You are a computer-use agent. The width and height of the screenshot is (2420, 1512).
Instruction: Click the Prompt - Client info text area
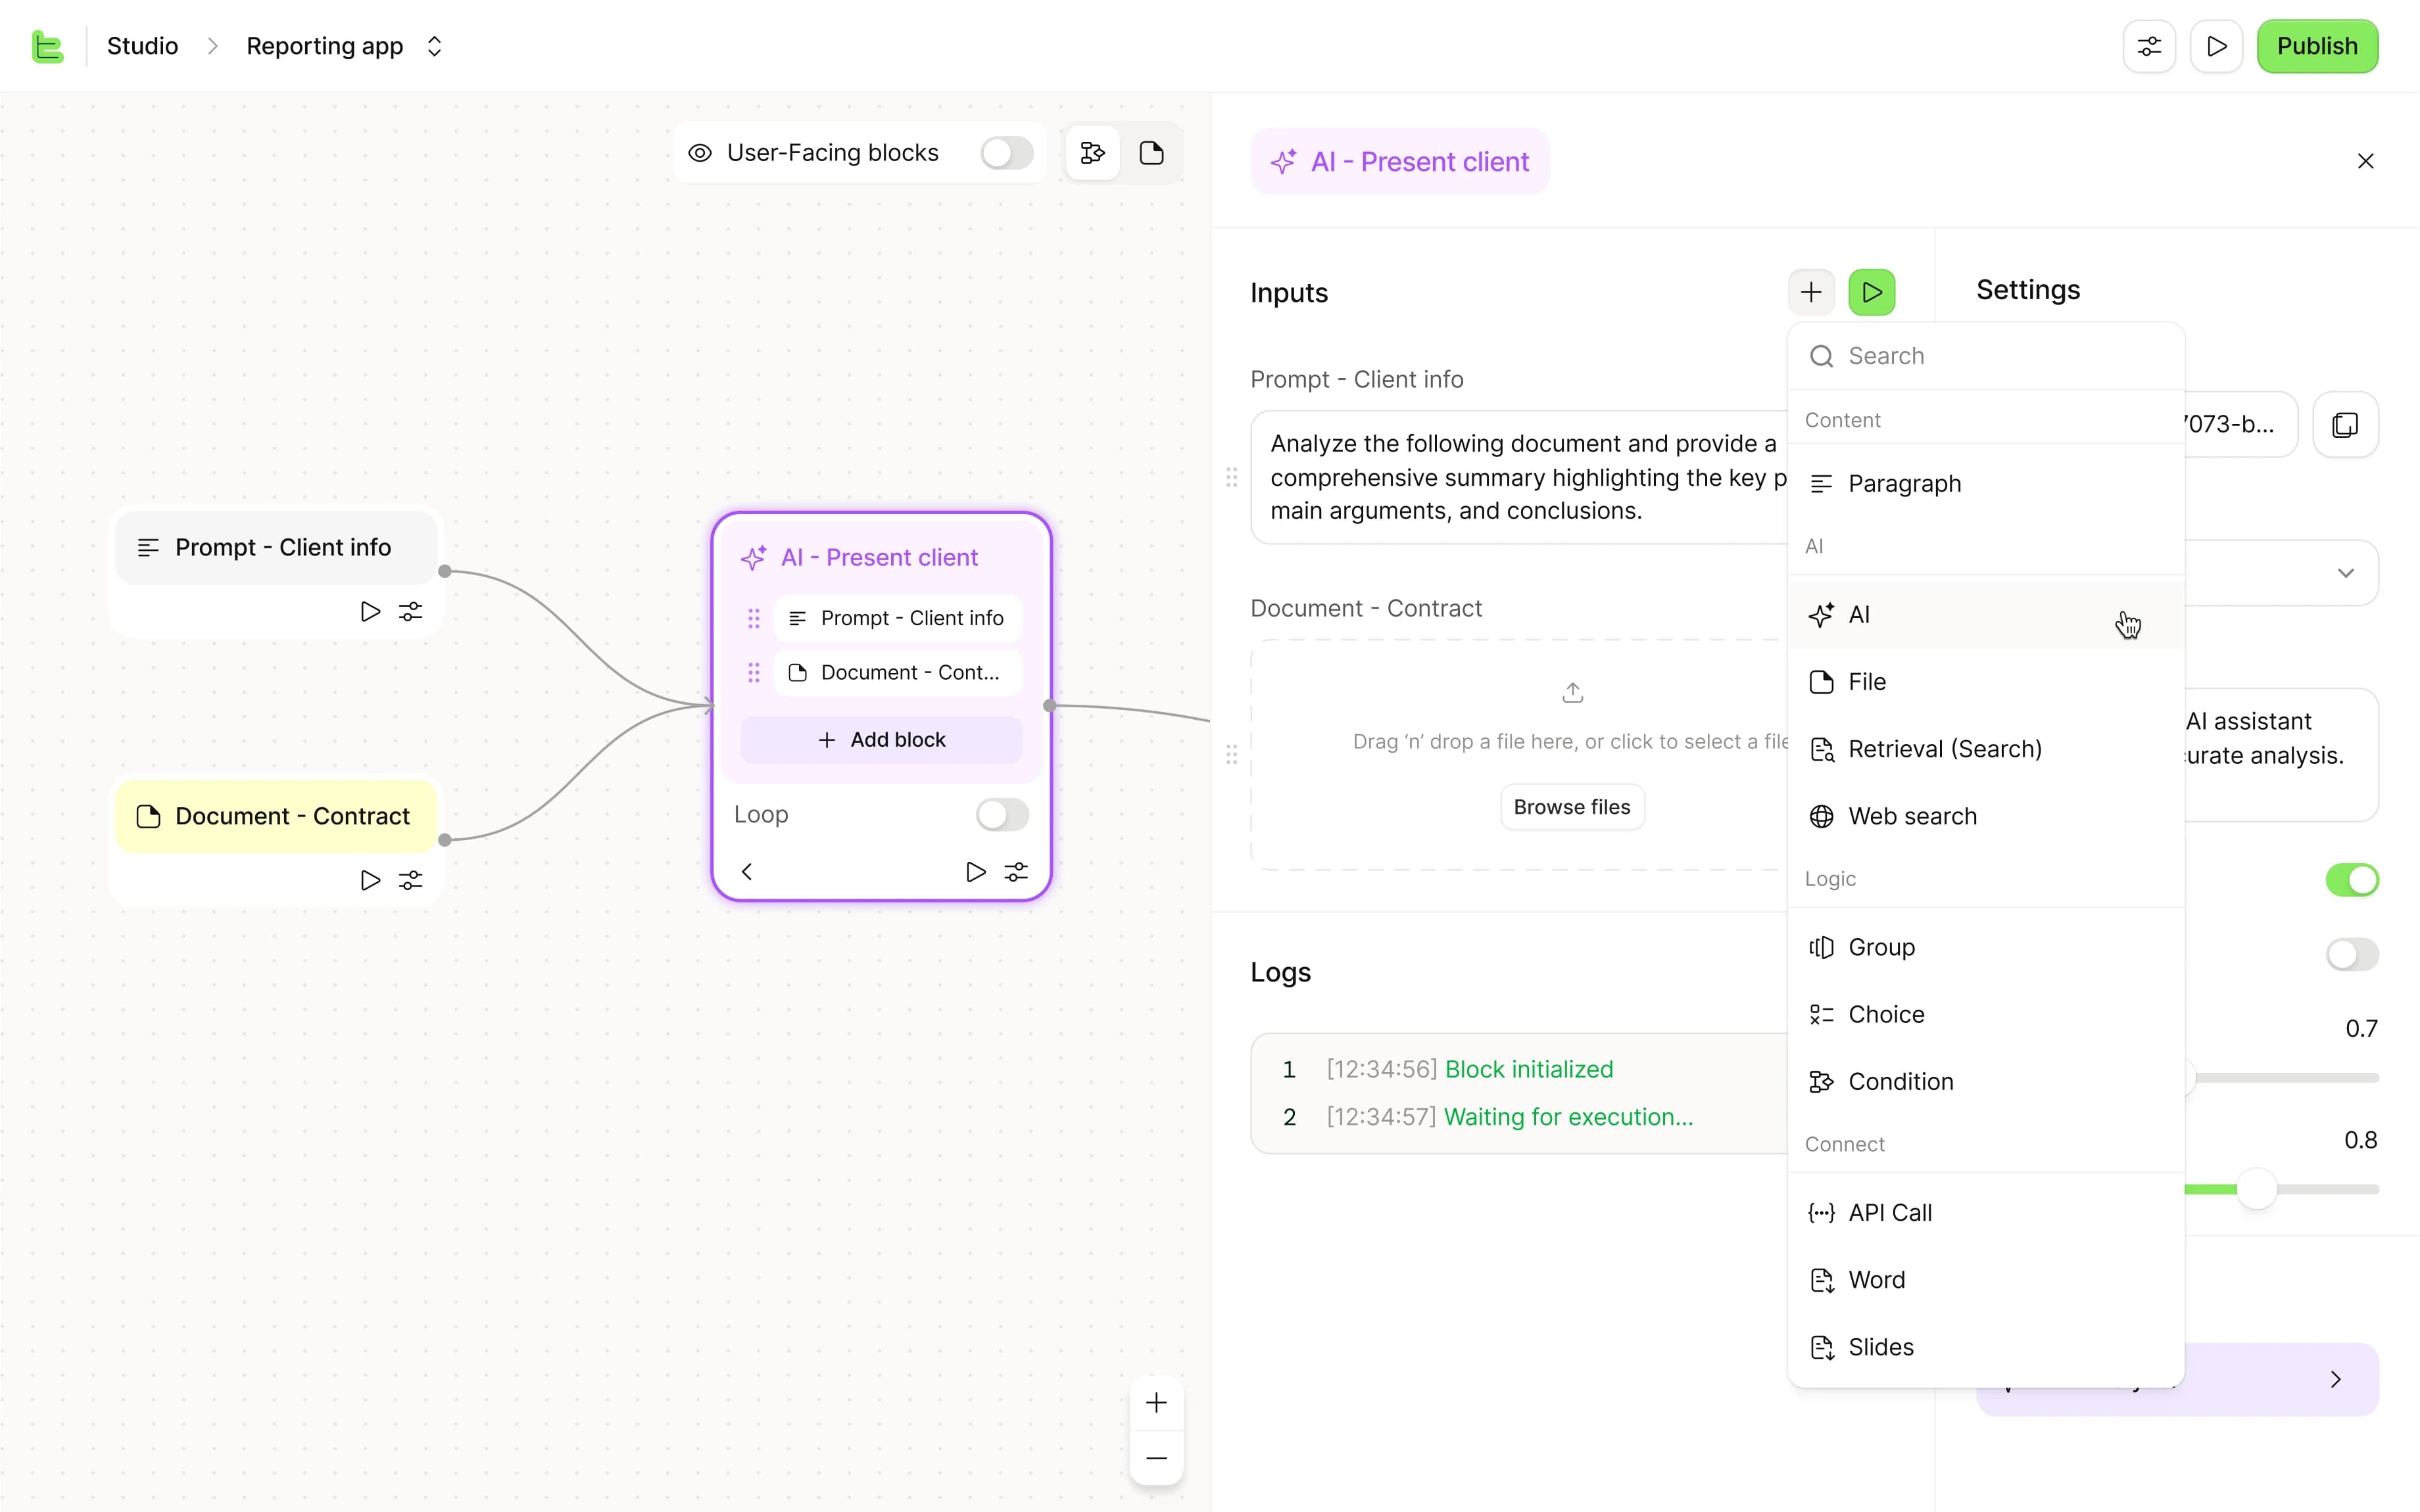1518,477
